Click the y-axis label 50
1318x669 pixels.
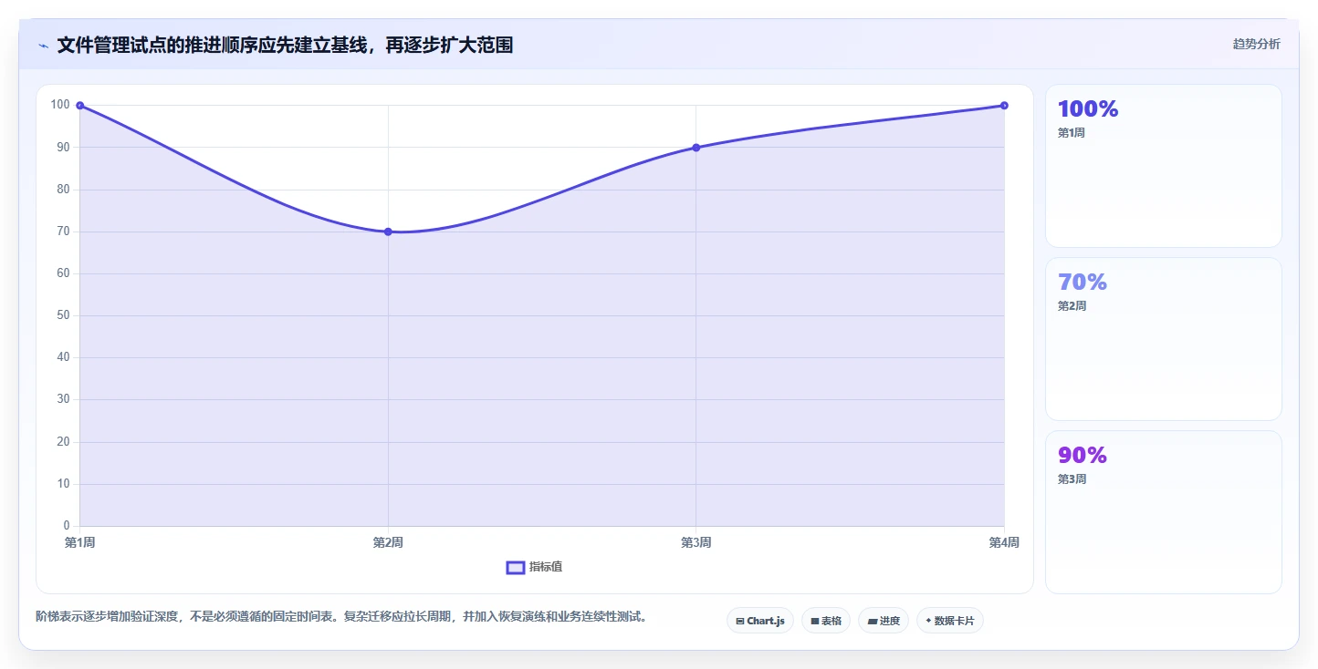coord(63,315)
